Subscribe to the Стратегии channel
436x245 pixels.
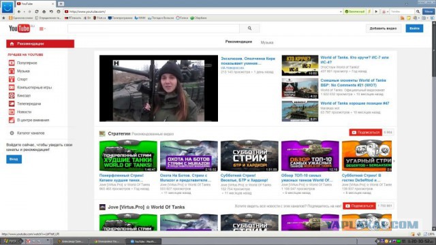pos(366,133)
